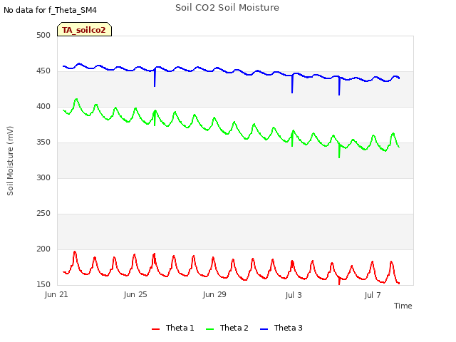
Task: Click the 300 y-axis tick label
Action: point(43,177)
